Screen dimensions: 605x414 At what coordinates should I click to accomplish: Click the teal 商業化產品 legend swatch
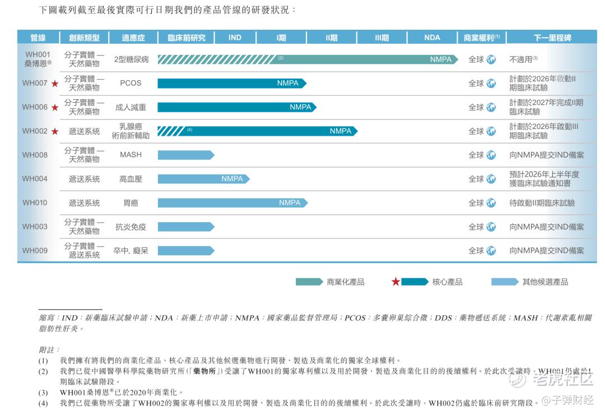(x=309, y=282)
